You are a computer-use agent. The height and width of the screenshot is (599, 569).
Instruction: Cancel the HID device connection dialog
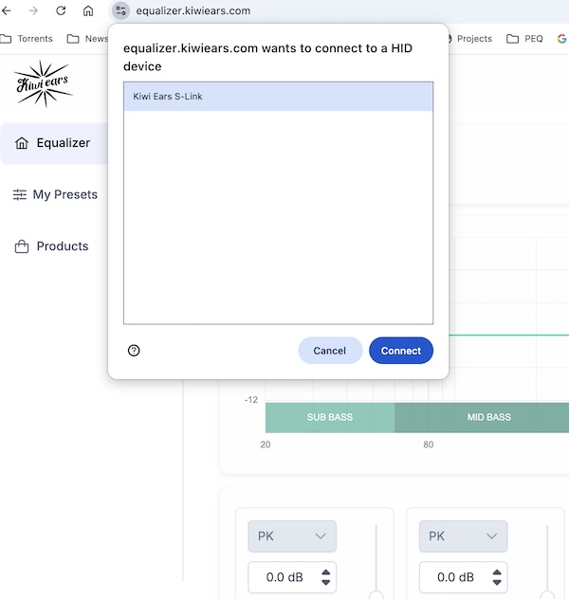click(330, 351)
